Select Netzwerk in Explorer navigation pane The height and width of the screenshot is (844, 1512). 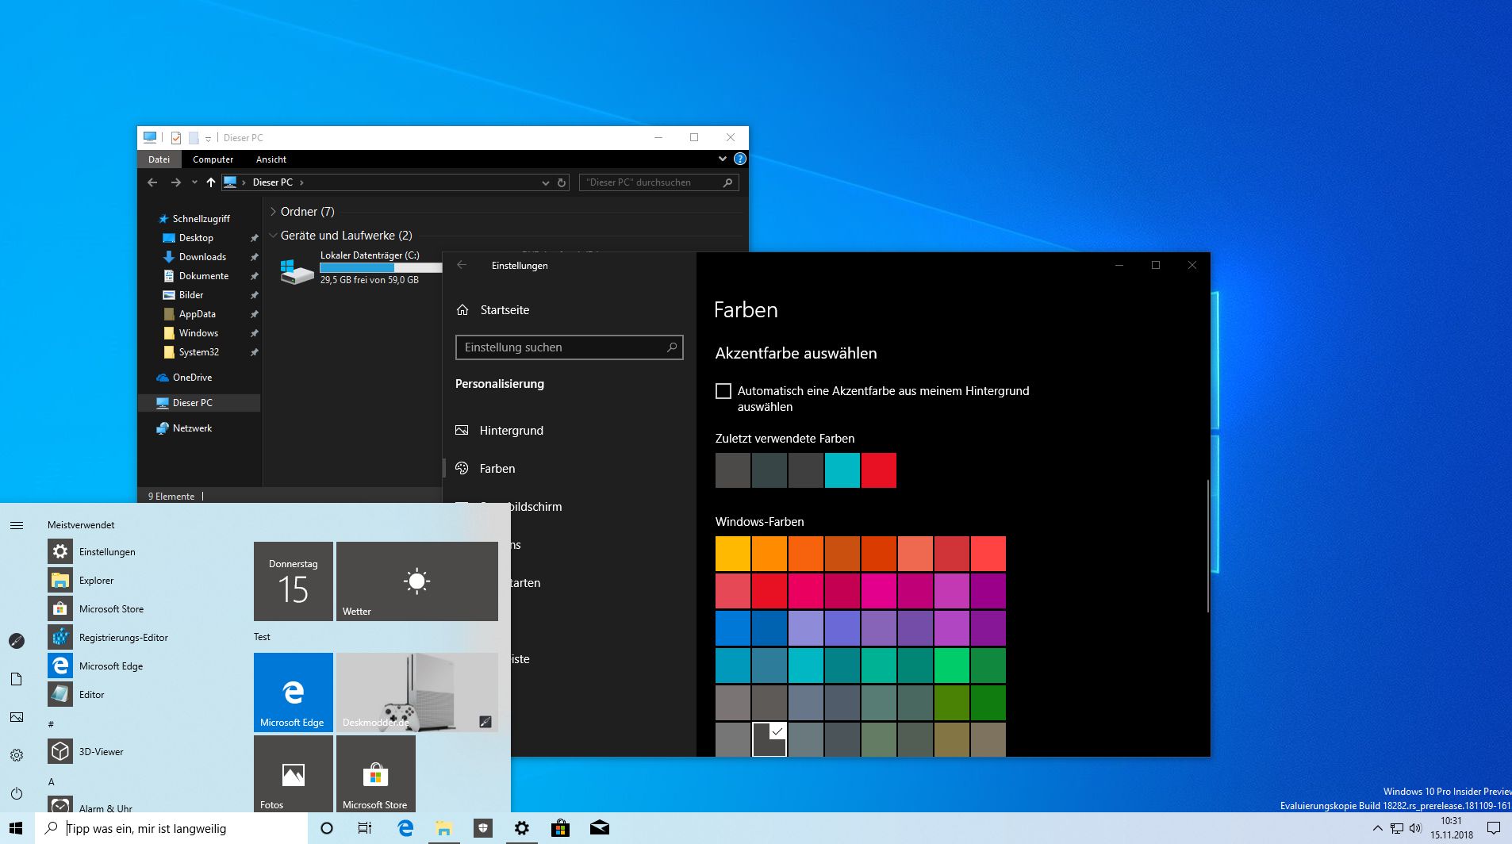click(192, 428)
